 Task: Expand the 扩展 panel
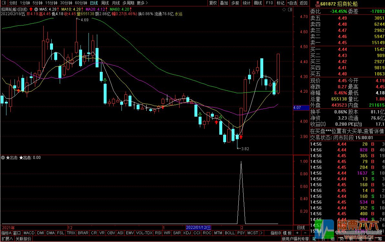coord(7,239)
